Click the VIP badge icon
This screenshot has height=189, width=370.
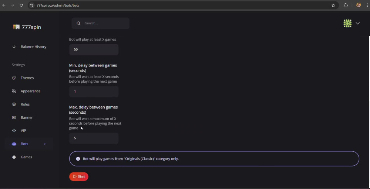pos(14,130)
